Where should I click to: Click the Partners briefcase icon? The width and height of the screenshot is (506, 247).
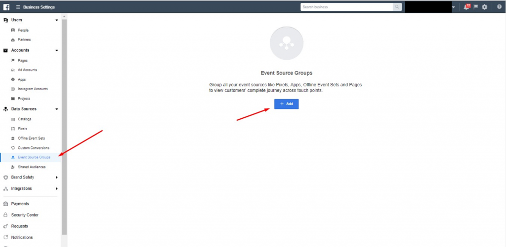click(x=13, y=40)
